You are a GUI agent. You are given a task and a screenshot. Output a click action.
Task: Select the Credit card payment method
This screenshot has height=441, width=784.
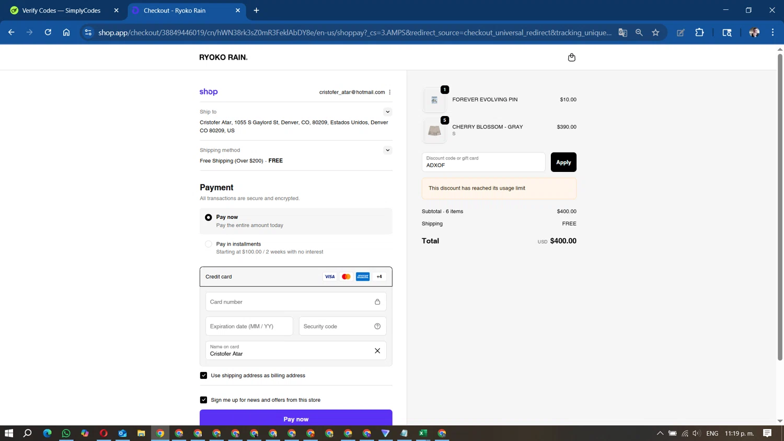pos(296,276)
